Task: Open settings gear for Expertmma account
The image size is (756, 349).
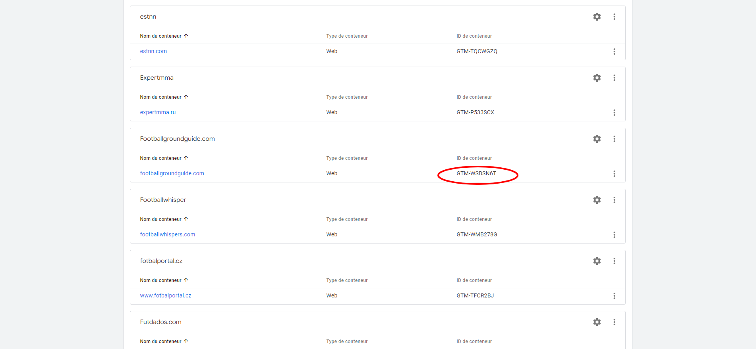Action: [597, 78]
